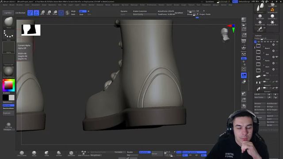
Task: Activate Draw mode button
Action: (x=36, y=13)
